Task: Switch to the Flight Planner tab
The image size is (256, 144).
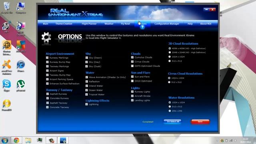Action: (89, 24)
